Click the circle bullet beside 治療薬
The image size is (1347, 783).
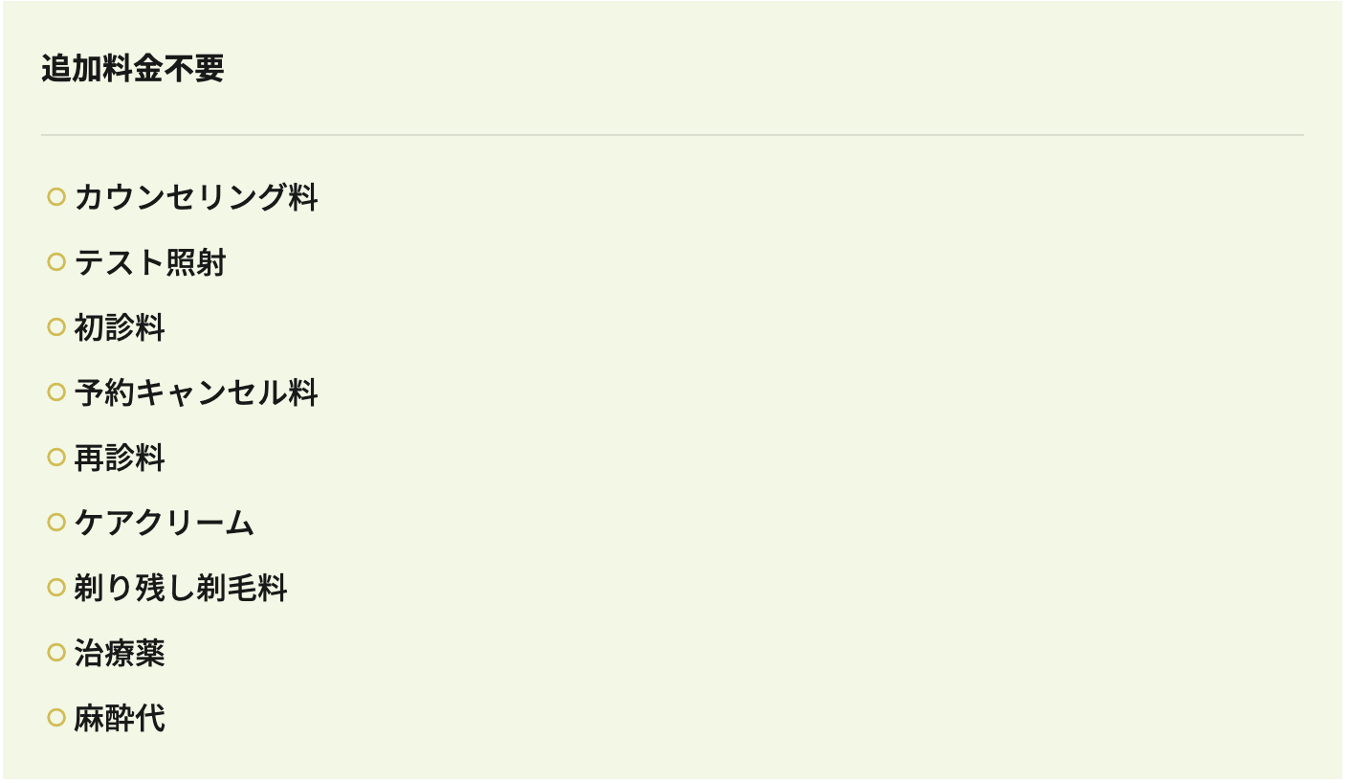click(x=56, y=653)
